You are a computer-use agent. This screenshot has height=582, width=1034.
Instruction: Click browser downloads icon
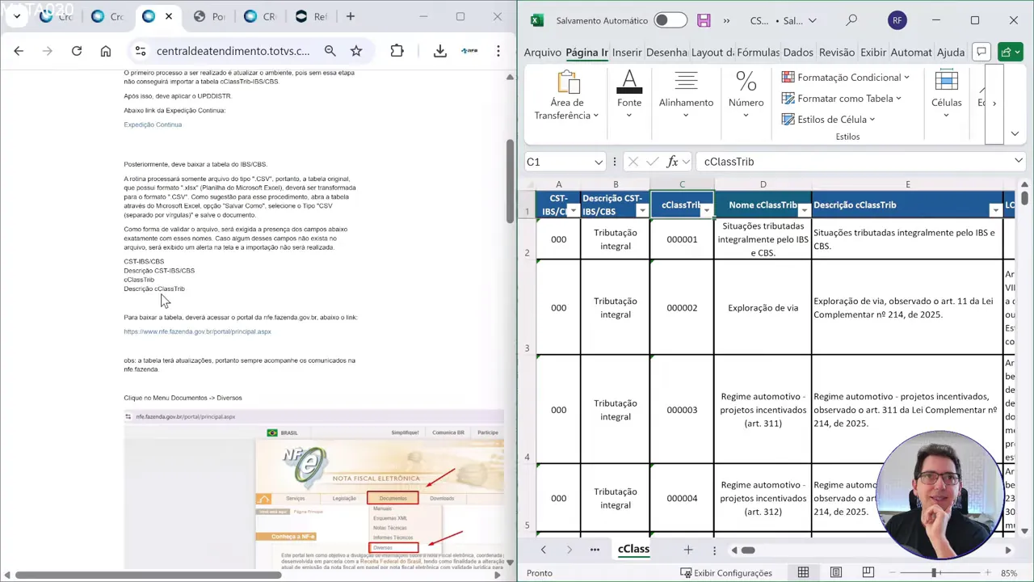pos(439,51)
